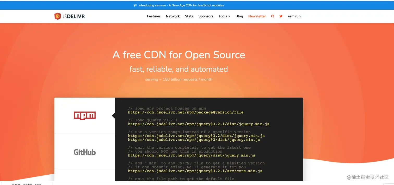Image resolution: width=394 pixels, height=185 pixels.
Task: Click the jquery@3.2/dist/jquery.min.js URL
Action: 196,136
